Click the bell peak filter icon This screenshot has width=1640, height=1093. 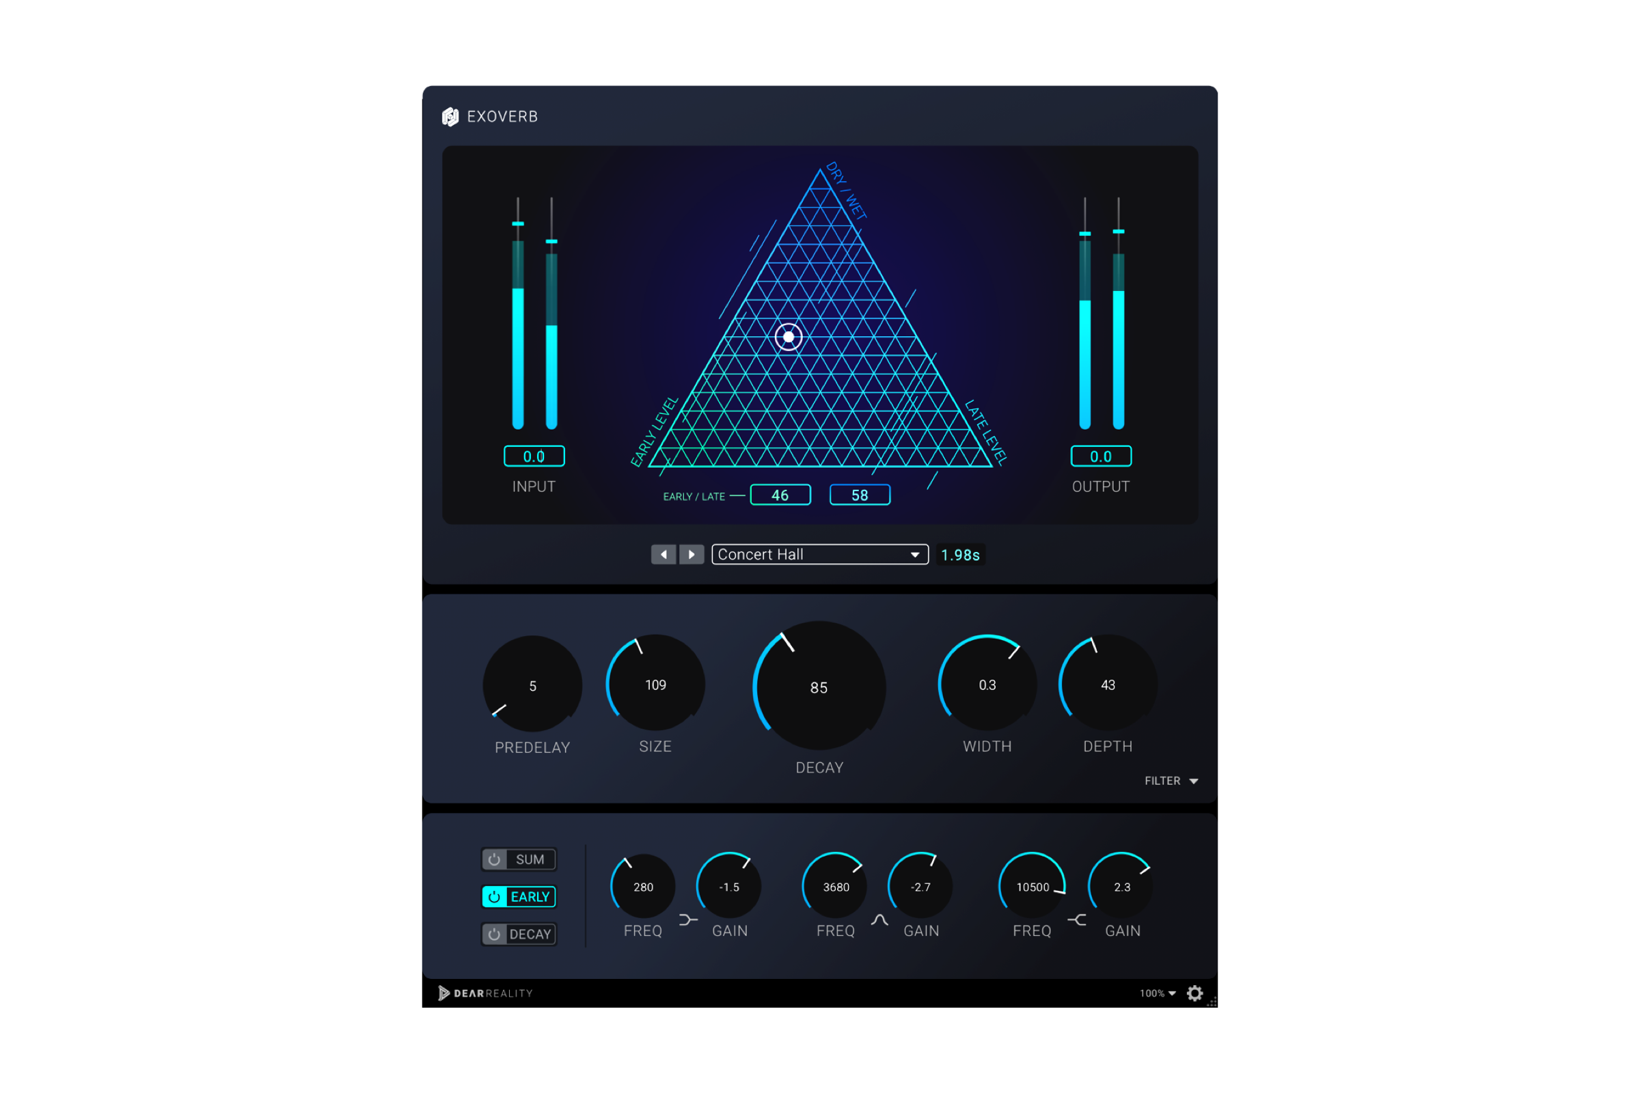pyautogui.click(x=879, y=920)
